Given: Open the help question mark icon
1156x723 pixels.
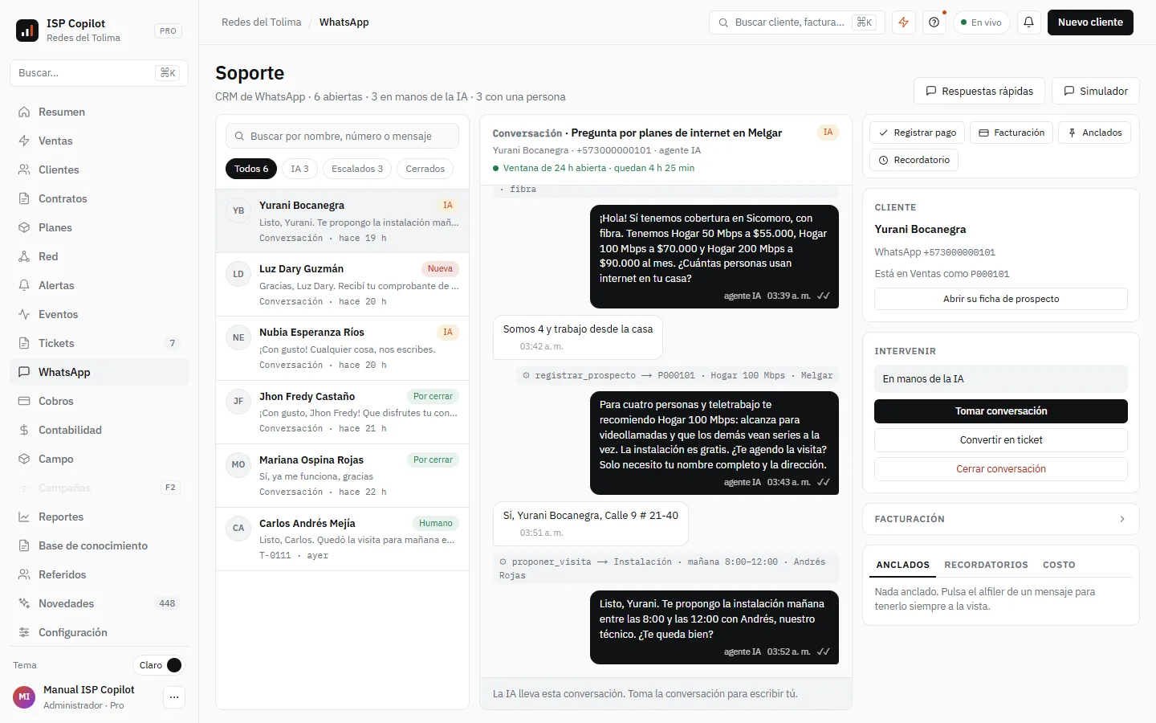Looking at the screenshot, I should pyautogui.click(x=934, y=22).
